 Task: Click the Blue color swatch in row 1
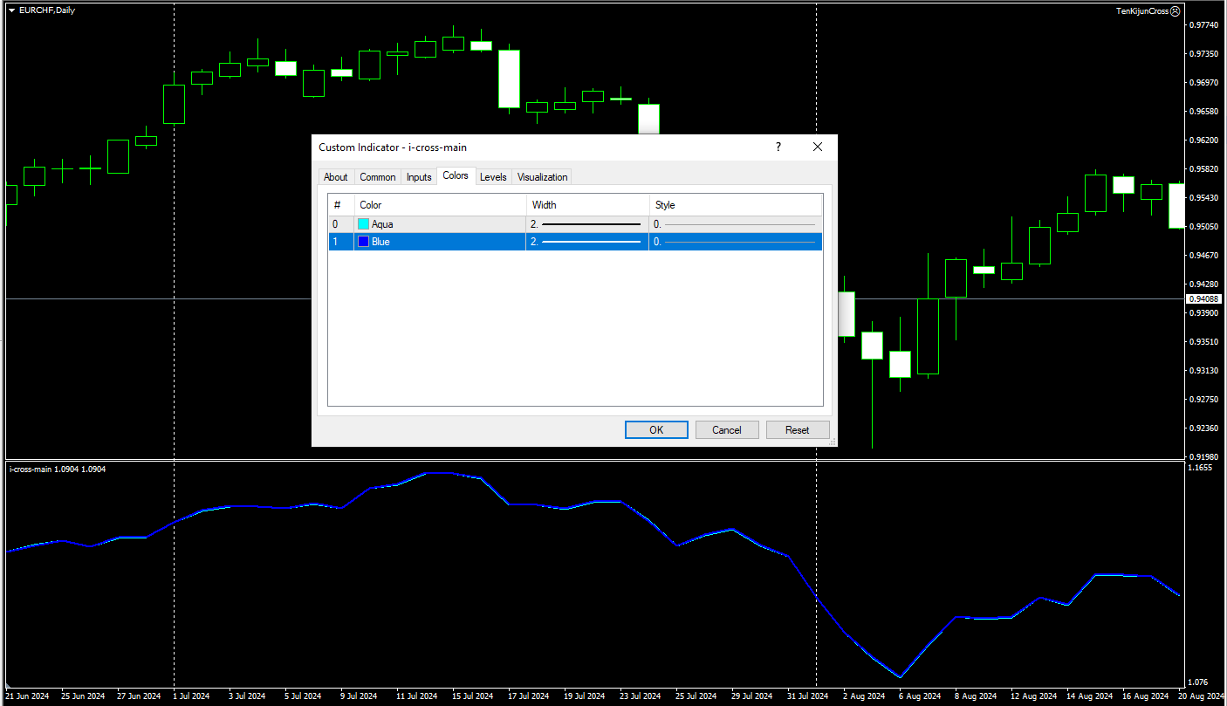363,242
